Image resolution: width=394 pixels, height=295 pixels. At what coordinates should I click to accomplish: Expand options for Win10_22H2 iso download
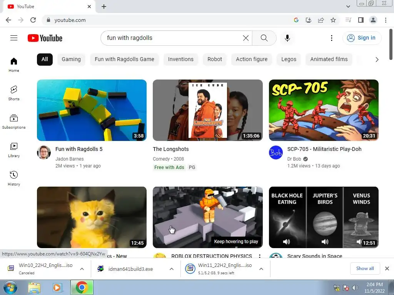pyautogui.click(x=82, y=269)
